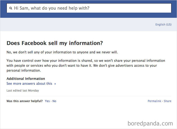
Task: Click the 'Does Facebook sell my information?' heading
Action: coord(55,43)
